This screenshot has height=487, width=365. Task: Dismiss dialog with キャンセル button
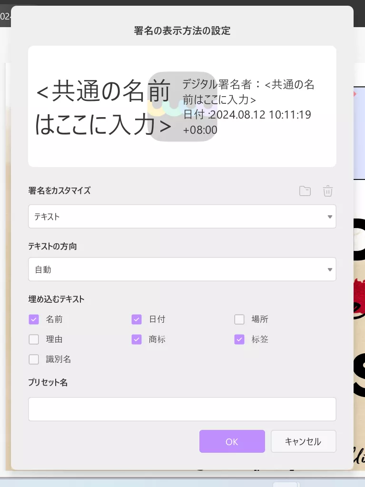[x=304, y=441]
